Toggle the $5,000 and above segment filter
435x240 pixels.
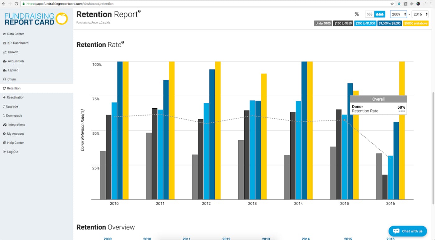tap(415, 23)
